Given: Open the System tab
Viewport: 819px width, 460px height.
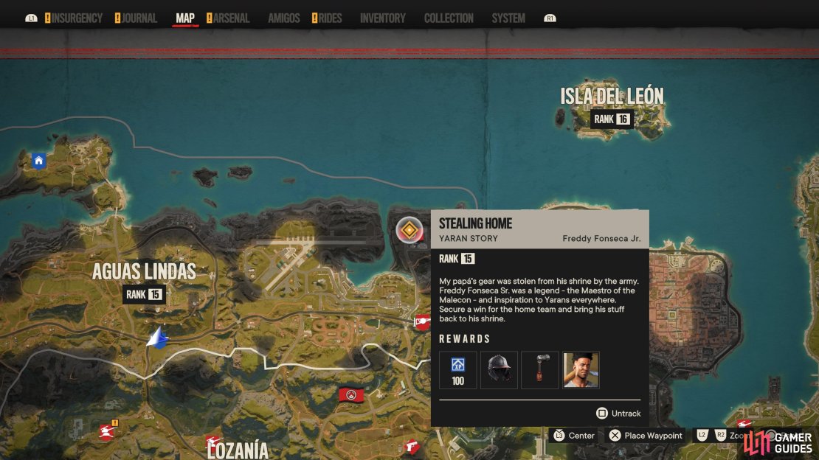Looking at the screenshot, I should pyautogui.click(x=508, y=18).
